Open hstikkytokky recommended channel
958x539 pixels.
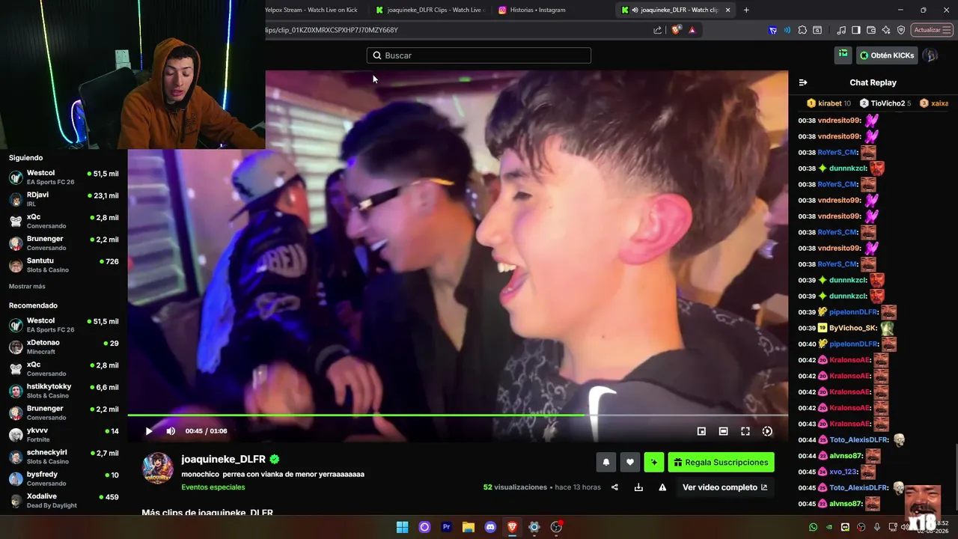coord(64,391)
